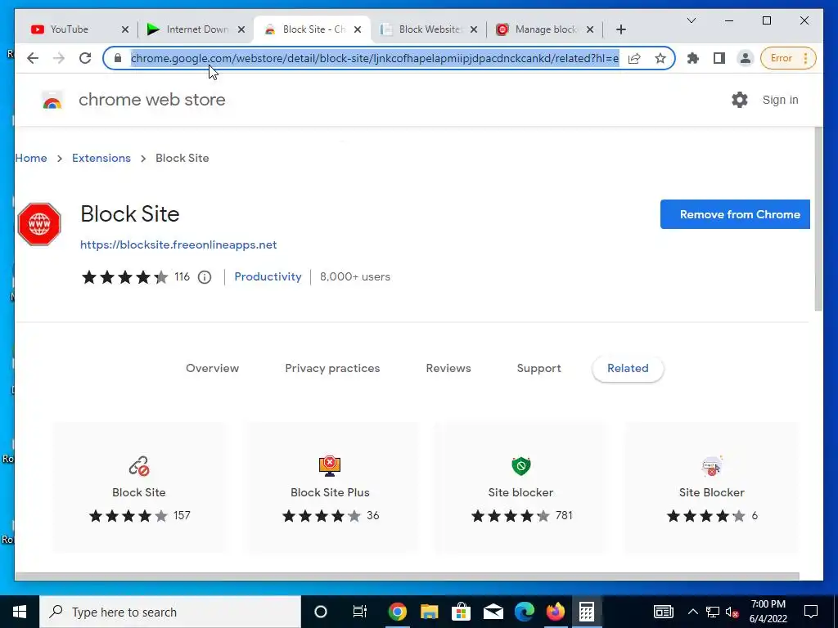Click Remove from Chrome button

735,215
